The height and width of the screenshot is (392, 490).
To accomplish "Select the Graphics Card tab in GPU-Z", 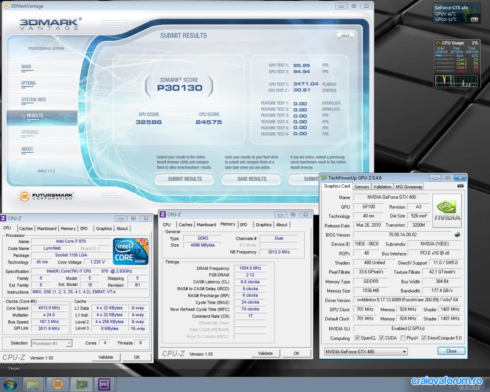I will pos(337,186).
